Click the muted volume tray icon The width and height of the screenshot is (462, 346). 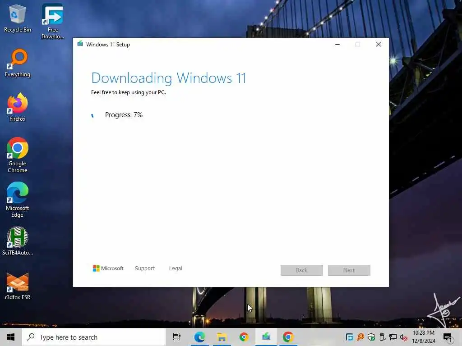point(404,337)
